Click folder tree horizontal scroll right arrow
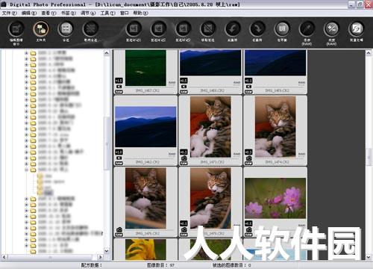 (x=100, y=257)
